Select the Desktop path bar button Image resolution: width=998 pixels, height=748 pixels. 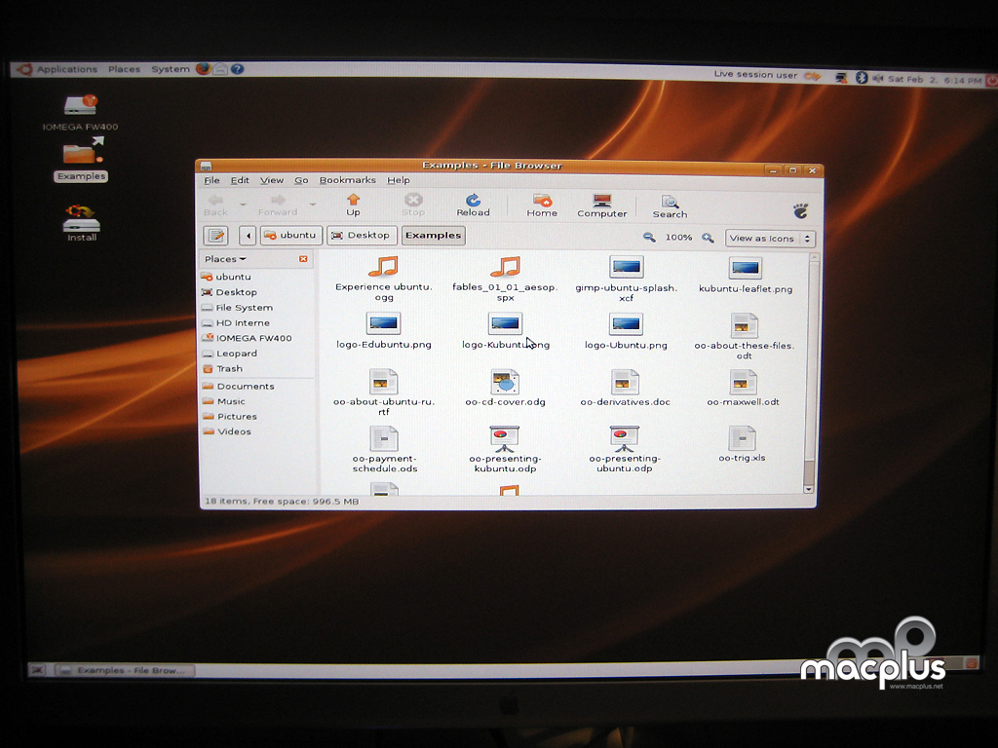click(x=362, y=236)
